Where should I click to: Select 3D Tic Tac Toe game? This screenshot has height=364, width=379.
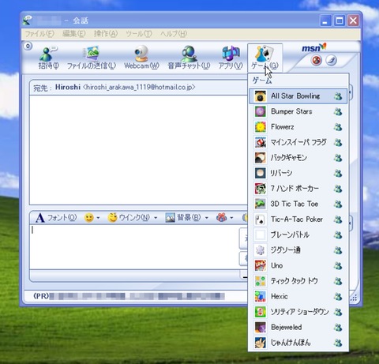point(298,204)
